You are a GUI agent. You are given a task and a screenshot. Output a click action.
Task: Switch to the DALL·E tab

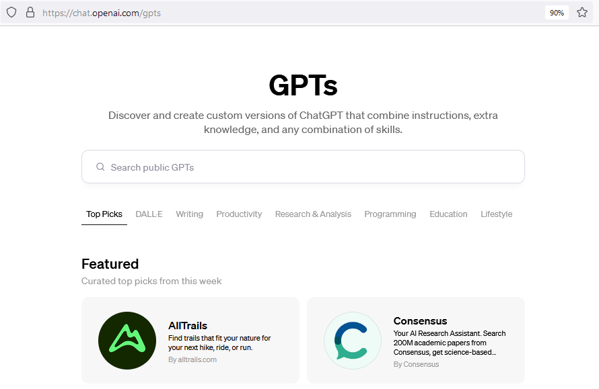tap(149, 214)
